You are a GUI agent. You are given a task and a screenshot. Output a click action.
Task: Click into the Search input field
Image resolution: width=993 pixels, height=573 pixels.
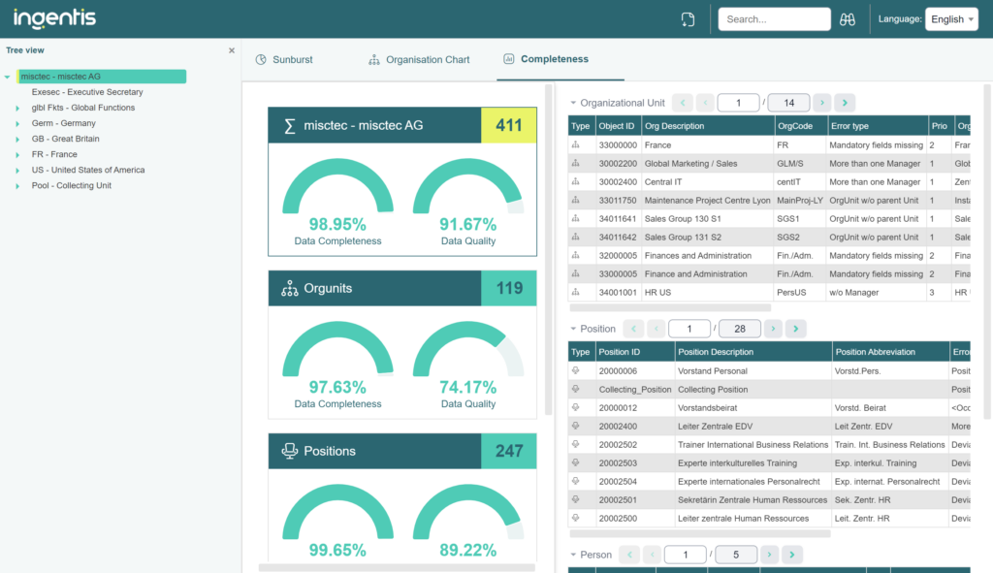773,19
